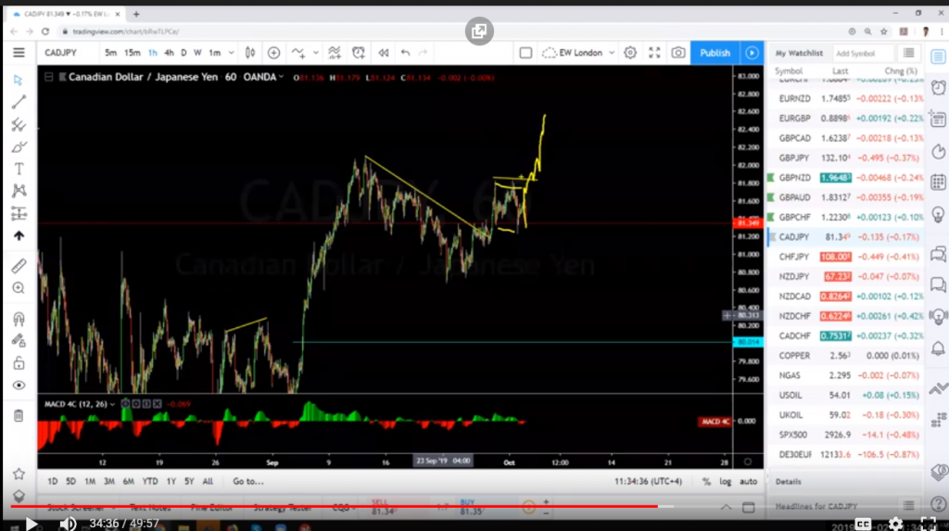Screen dimensions: 949x531
Task: Expand the time interval dropdown arrow
Action: click(x=231, y=53)
